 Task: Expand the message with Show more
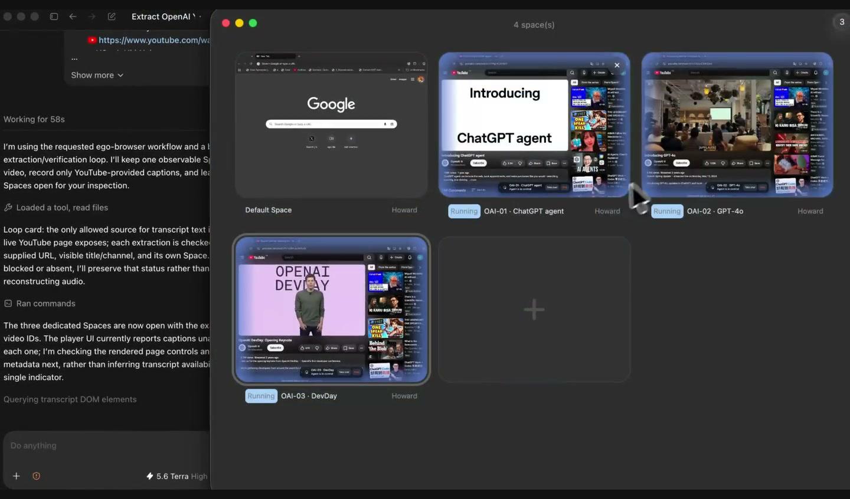point(97,75)
